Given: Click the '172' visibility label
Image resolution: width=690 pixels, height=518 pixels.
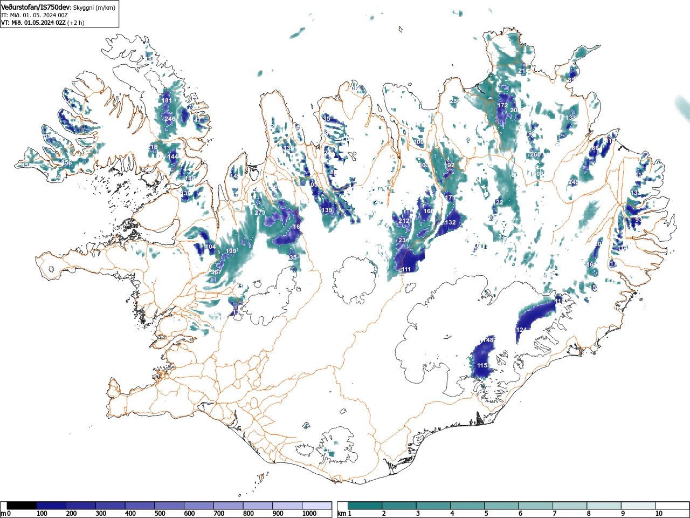Looking at the screenshot, I should point(502,105).
